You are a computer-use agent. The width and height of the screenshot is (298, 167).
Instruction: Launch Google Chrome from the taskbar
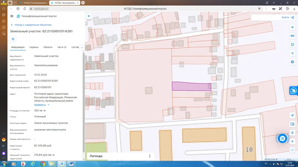point(42,164)
